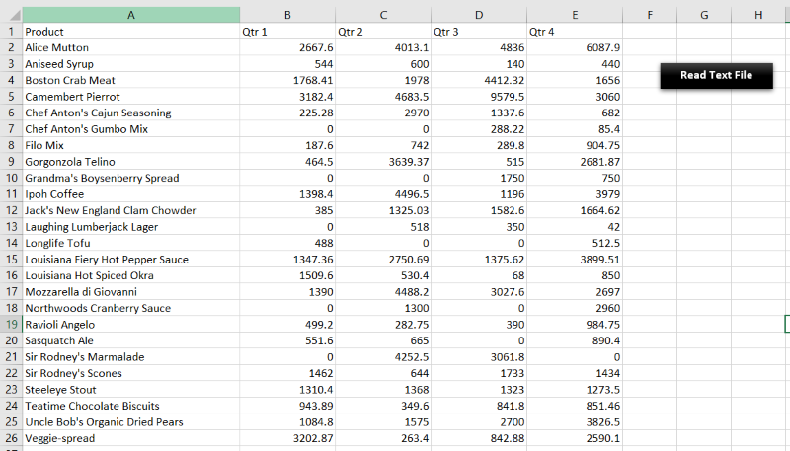This screenshot has width=790, height=451.
Task: Select the Camembert Pierrot cell
Action: click(131, 97)
